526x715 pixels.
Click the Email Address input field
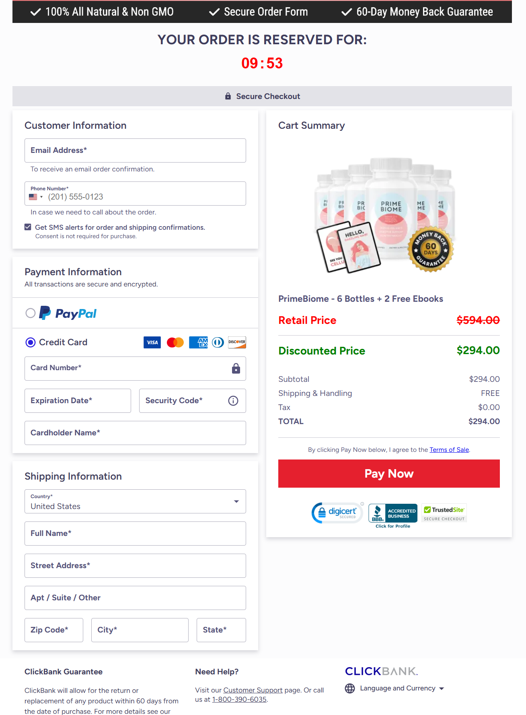click(x=135, y=150)
